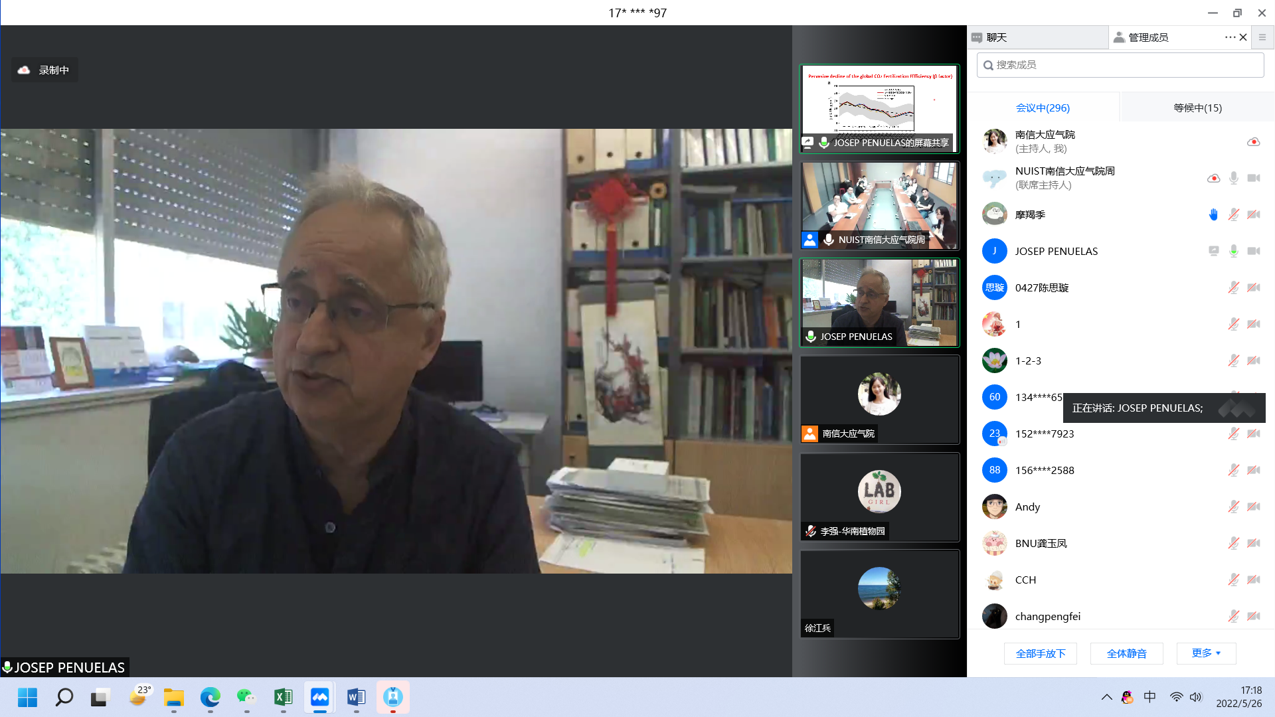The width and height of the screenshot is (1275, 717).
Task: Open the WeChat icon in the taskbar
Action: [x=246, y=697]
